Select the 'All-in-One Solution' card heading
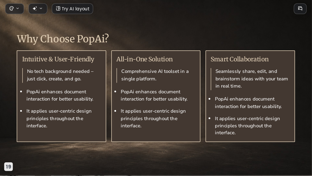312x176 pixels. click(x=144, y=59)
